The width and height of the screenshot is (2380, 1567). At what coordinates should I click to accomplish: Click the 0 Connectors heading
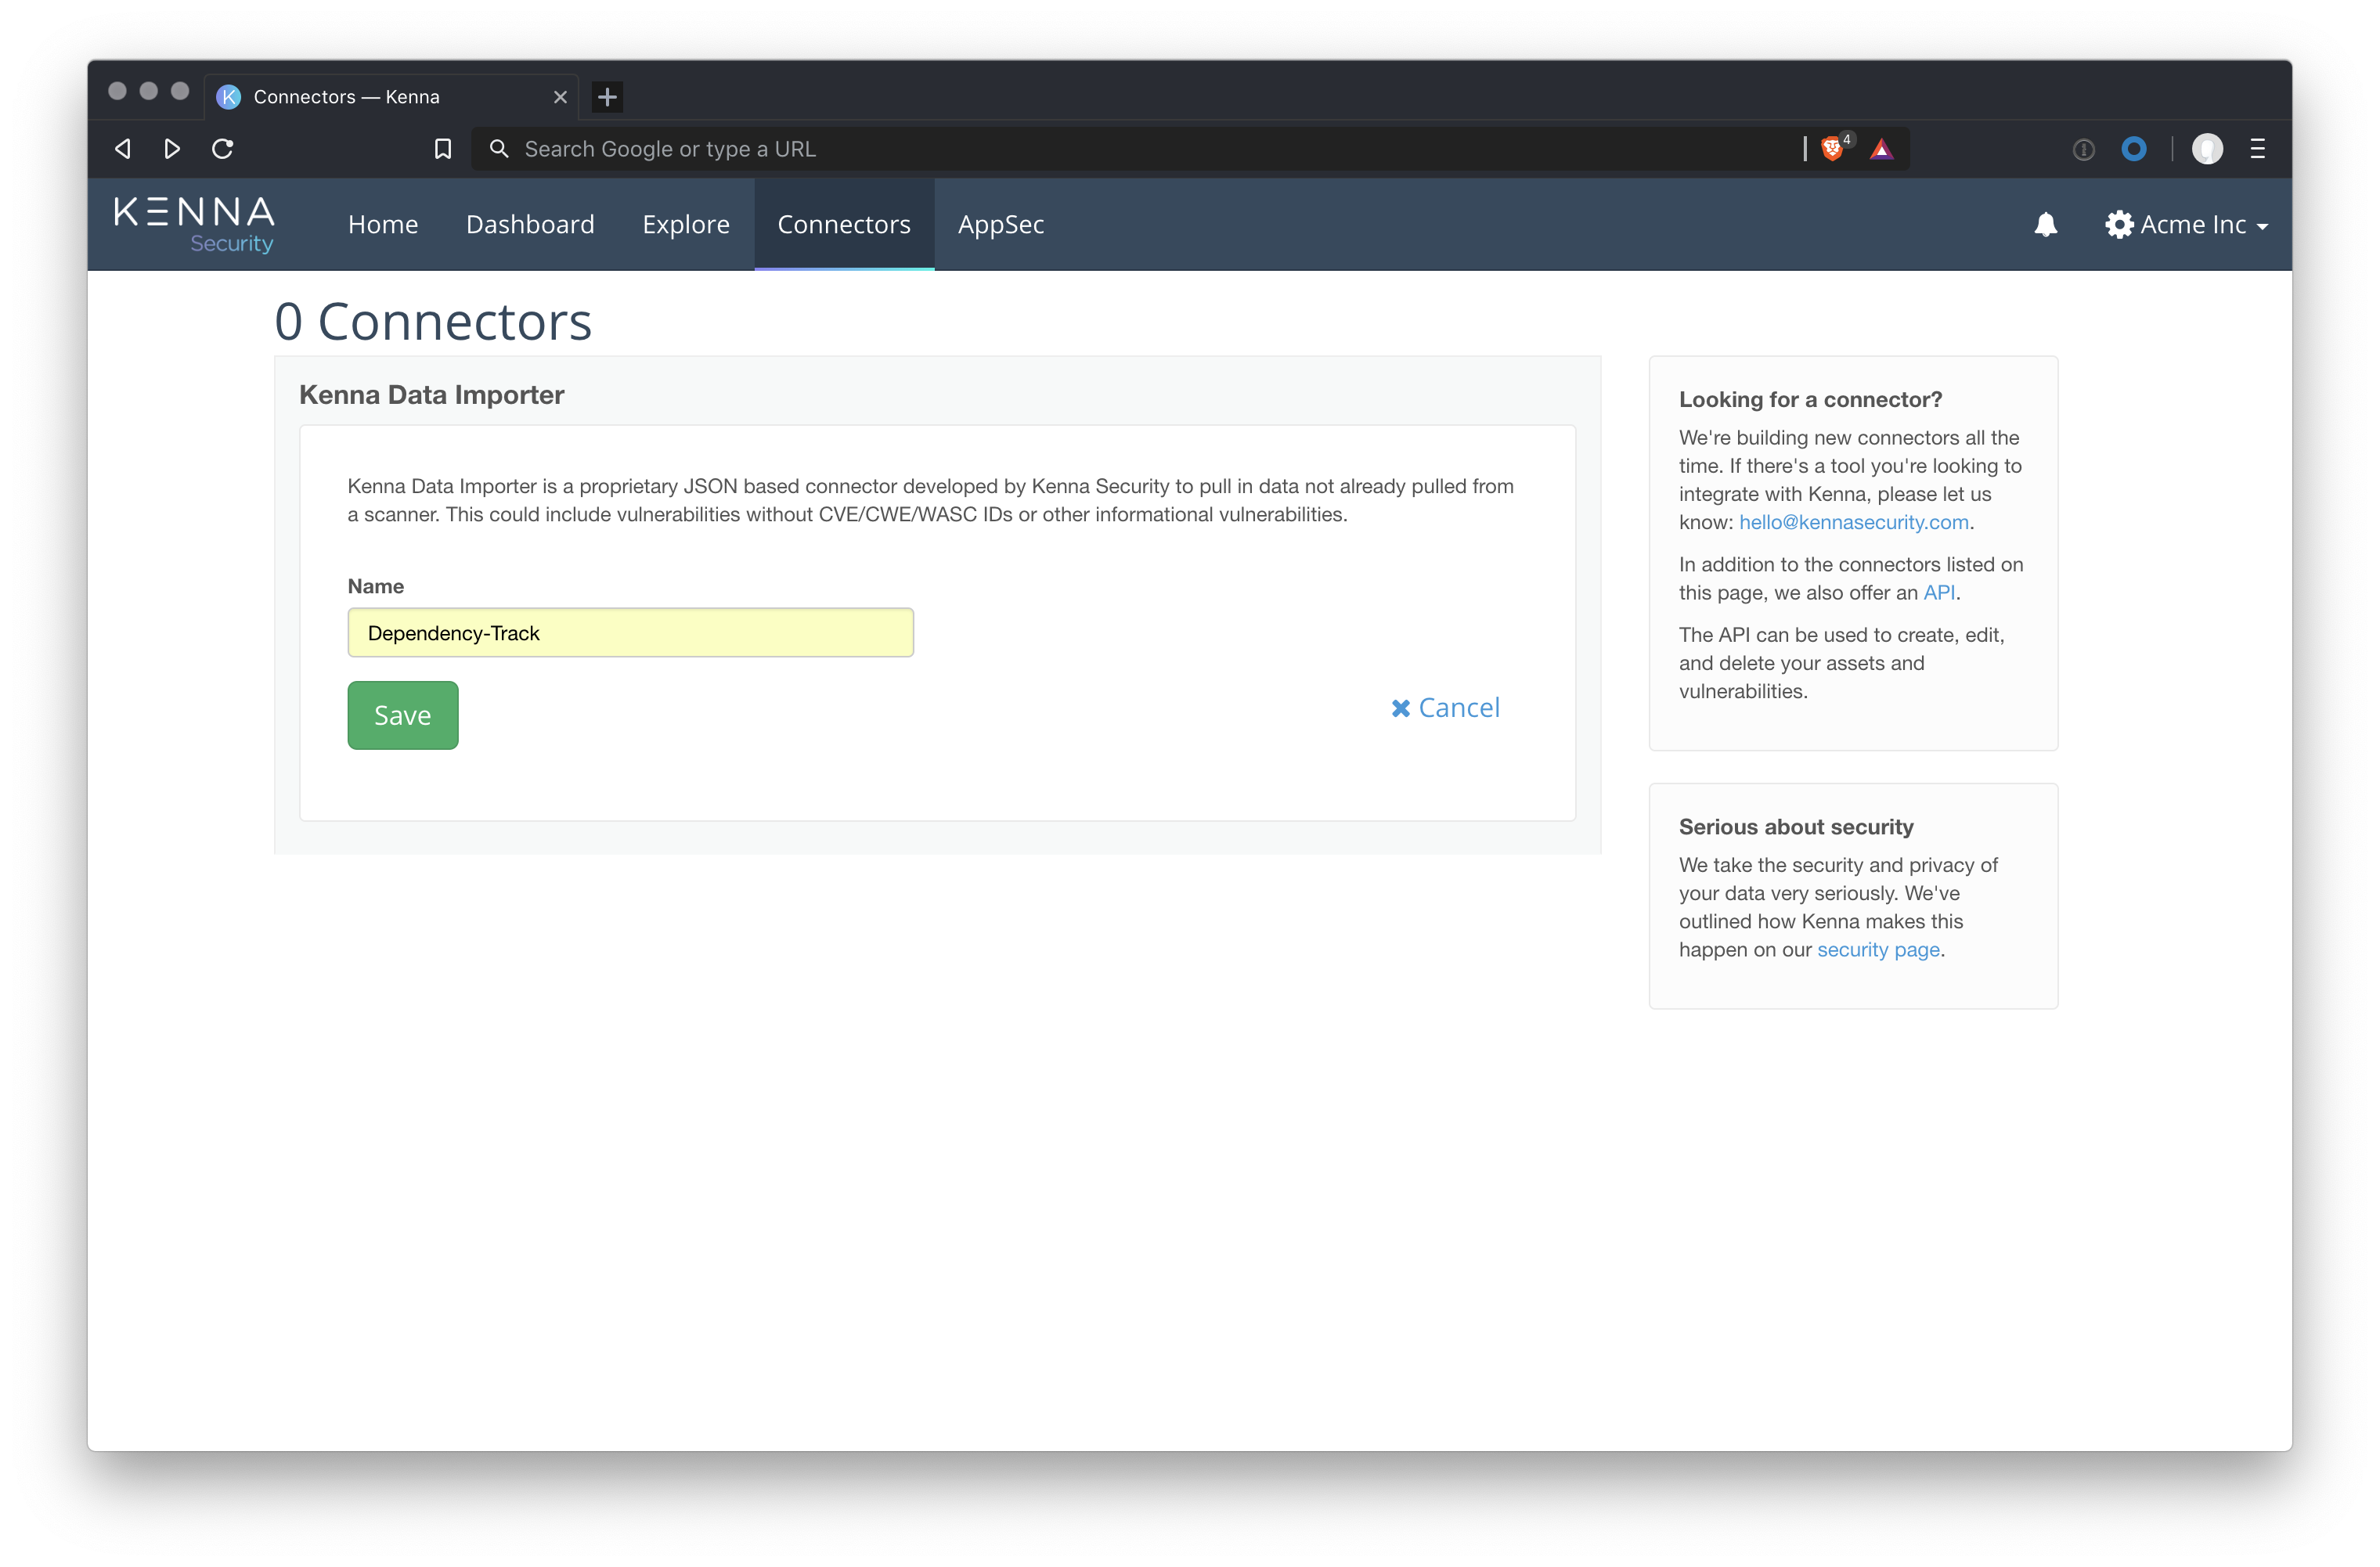tap(433, 321)
